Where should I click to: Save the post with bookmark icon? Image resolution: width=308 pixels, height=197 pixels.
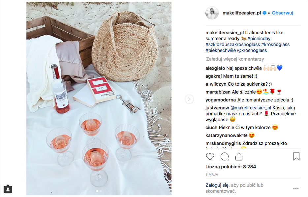tap(296, 156)
